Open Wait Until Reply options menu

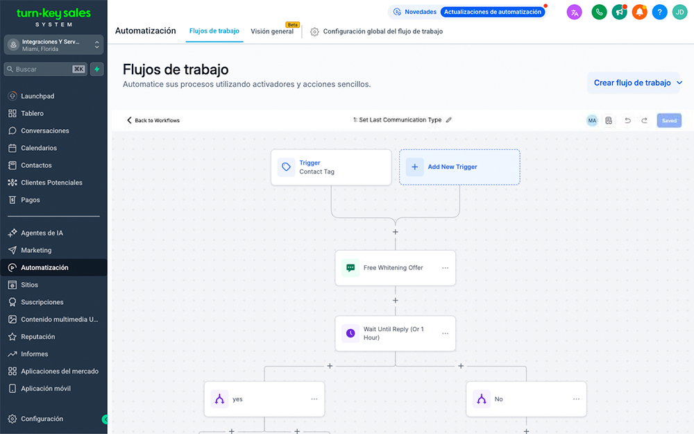coord(446,333)
